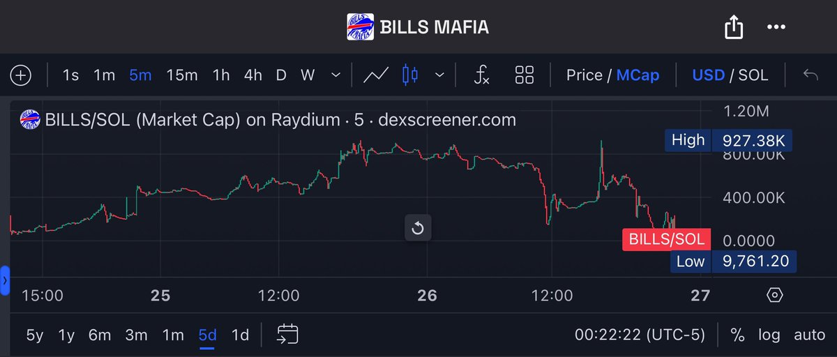
Task: Open chart settings hexagon icon
Action: [774, 295]
